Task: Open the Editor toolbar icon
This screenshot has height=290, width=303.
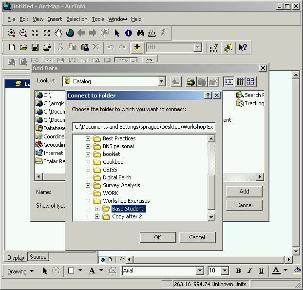Action: click(x=214, y=48)
